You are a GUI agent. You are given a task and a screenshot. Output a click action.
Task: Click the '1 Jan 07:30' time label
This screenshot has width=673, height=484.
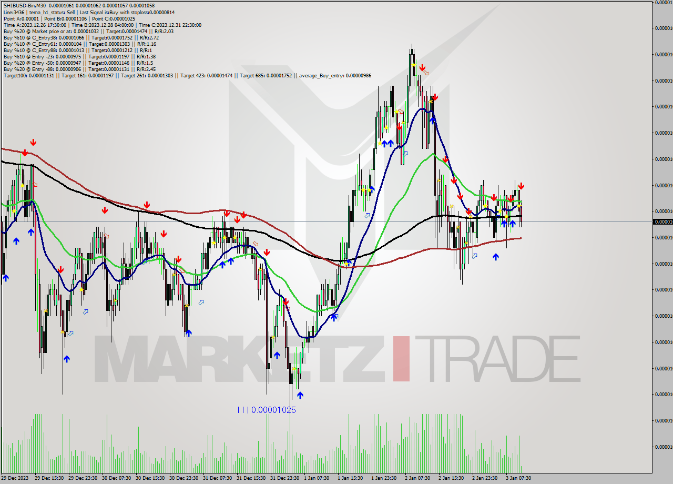(x=317, y=478)
